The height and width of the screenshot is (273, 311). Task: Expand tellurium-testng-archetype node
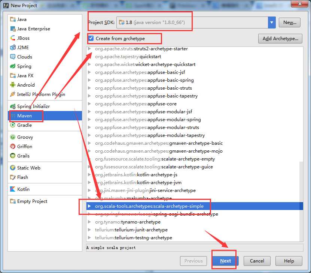tap(89, 237)
